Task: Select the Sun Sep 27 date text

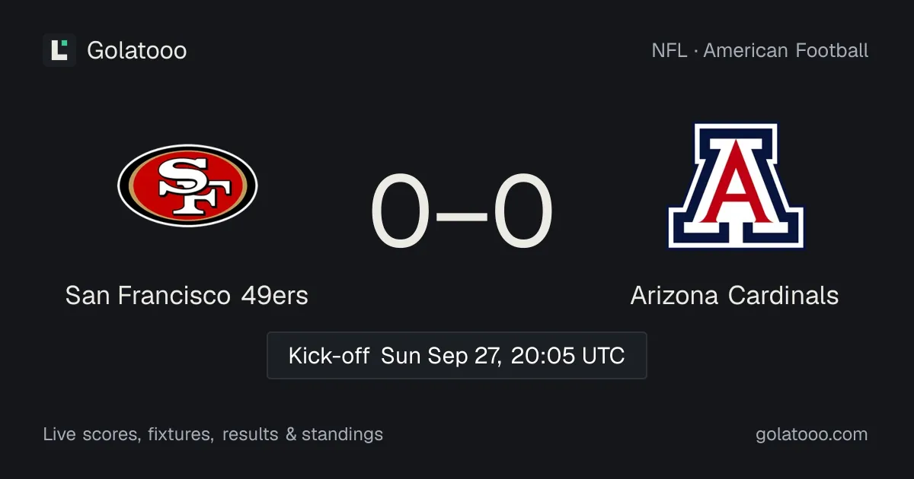Action: click(441, 355)
